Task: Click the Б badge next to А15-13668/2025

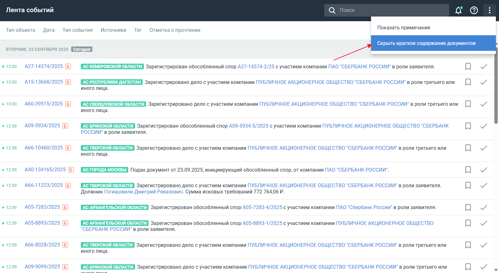Action: click(68, 82)
